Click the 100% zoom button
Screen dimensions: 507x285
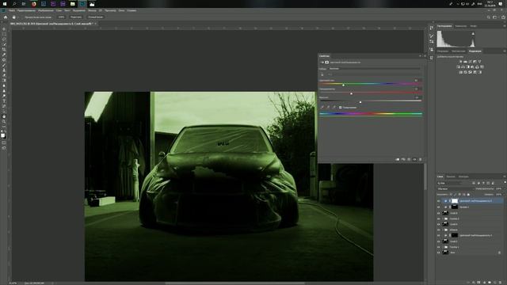pos(61,17)
